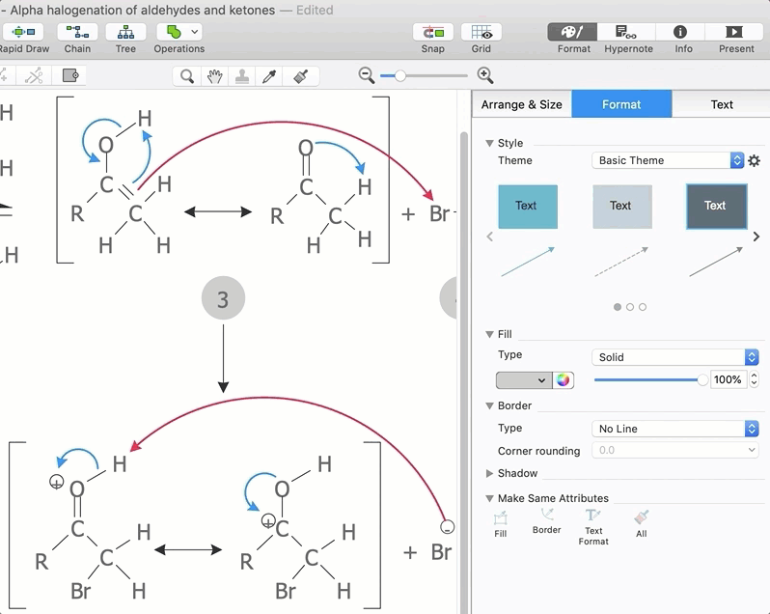Select third style page dot

coord(643,307)
